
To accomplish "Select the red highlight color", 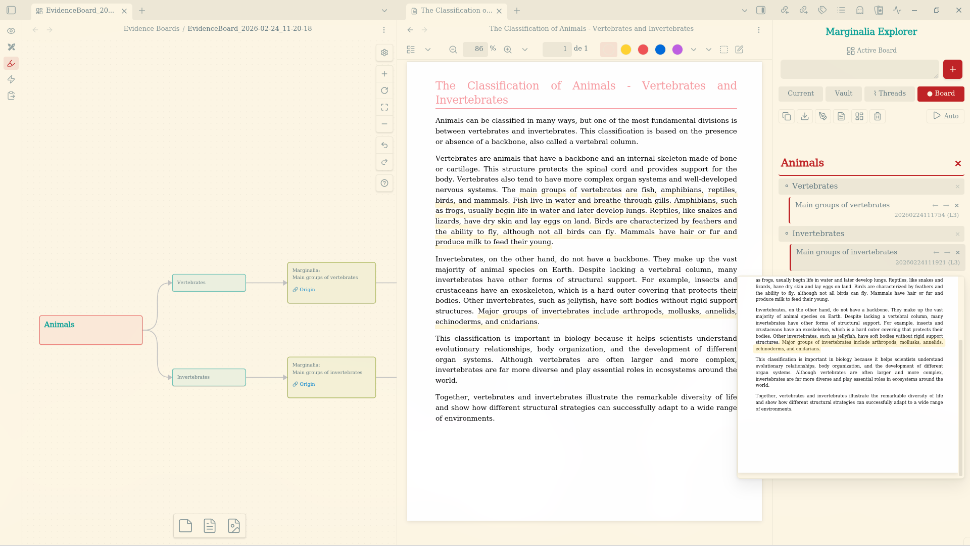I will point(643,50).
